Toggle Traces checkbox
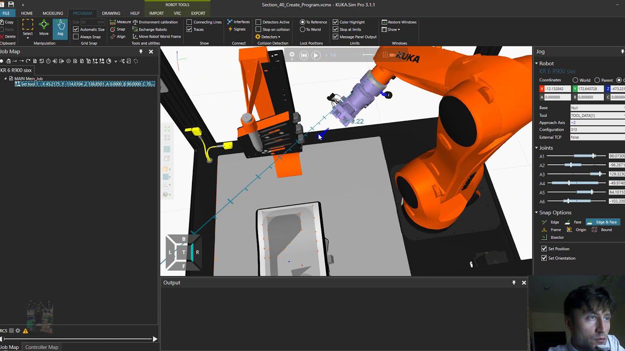 click(189, 29)
